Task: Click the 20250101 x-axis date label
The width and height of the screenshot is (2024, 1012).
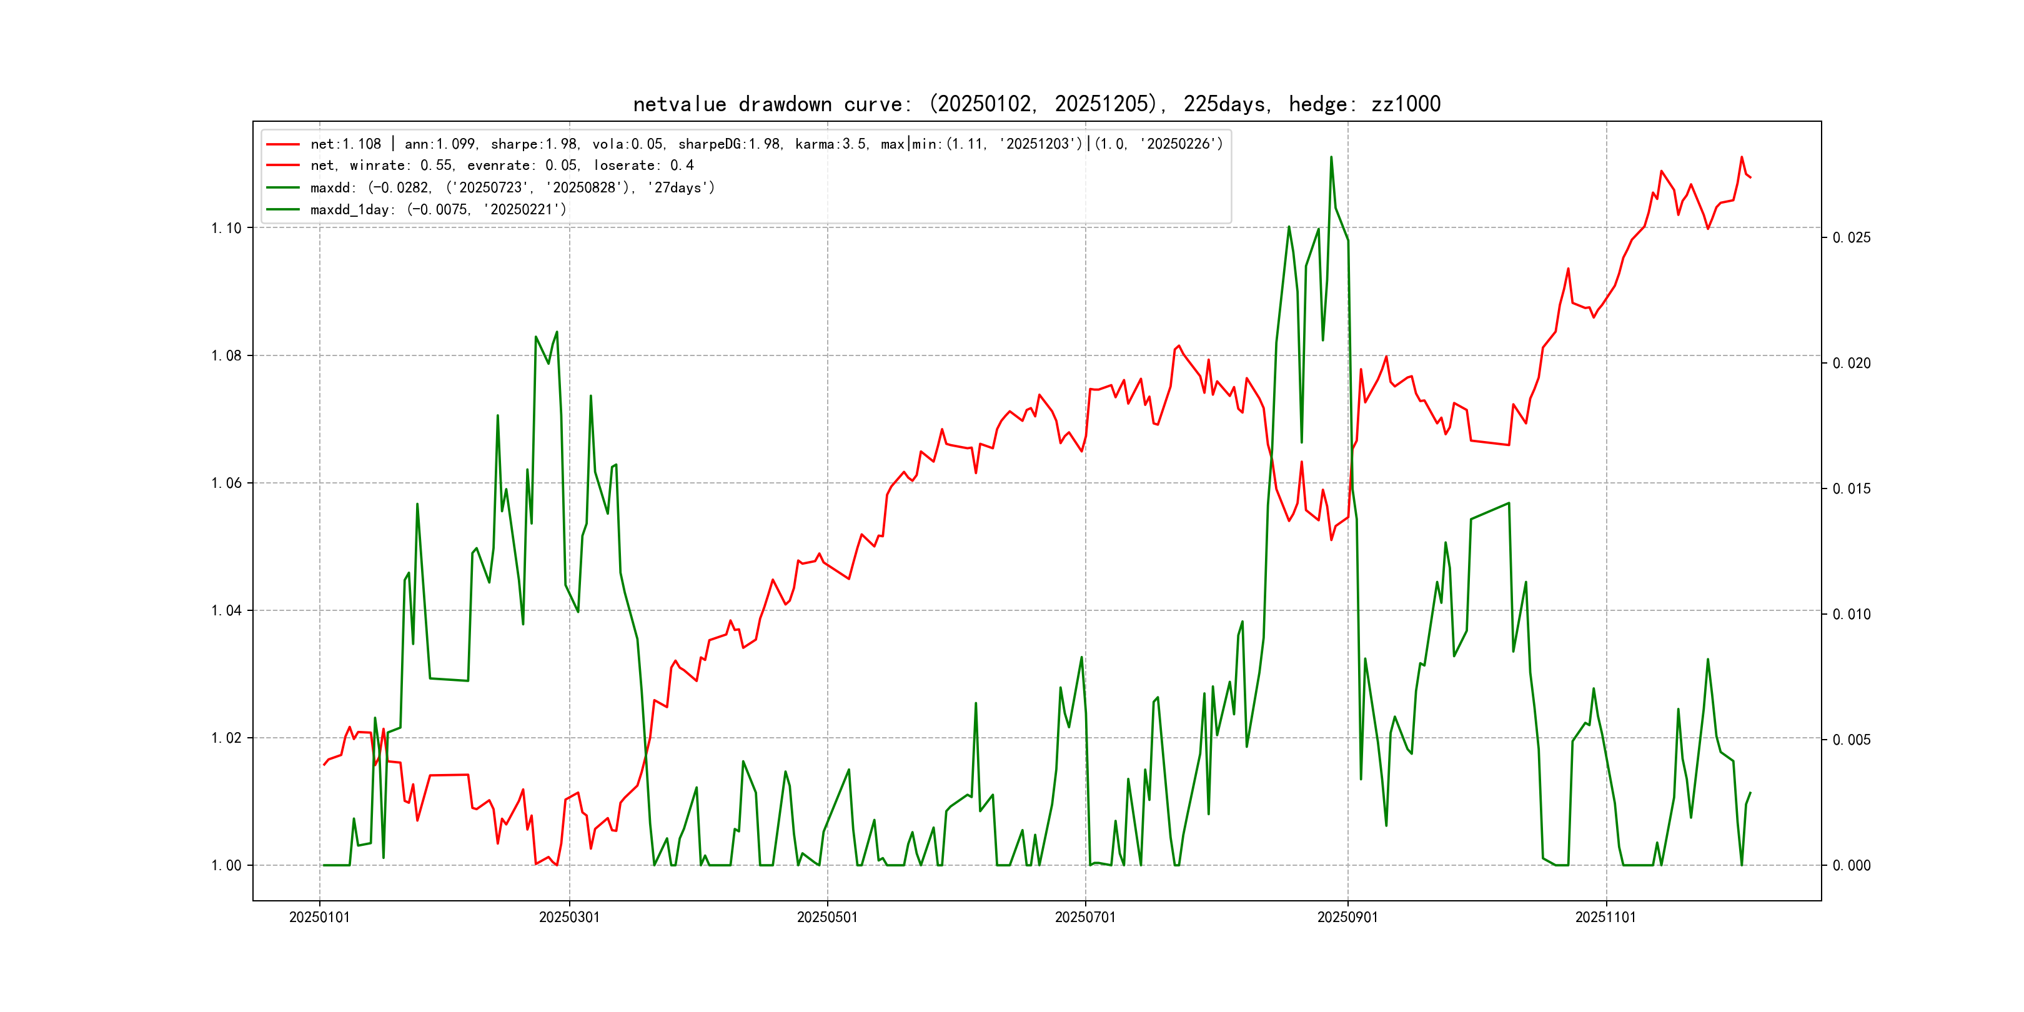Action: click(x=319, y=917)
